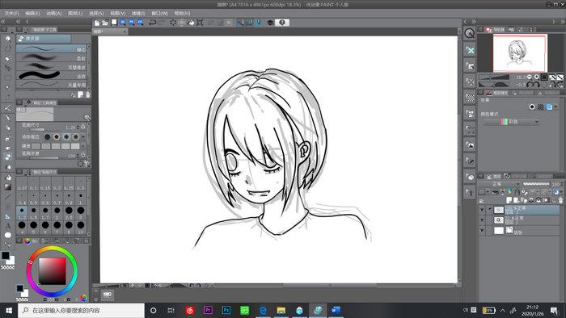
Task: Click inside the color wheel square
Action: [x=53, y=271]
